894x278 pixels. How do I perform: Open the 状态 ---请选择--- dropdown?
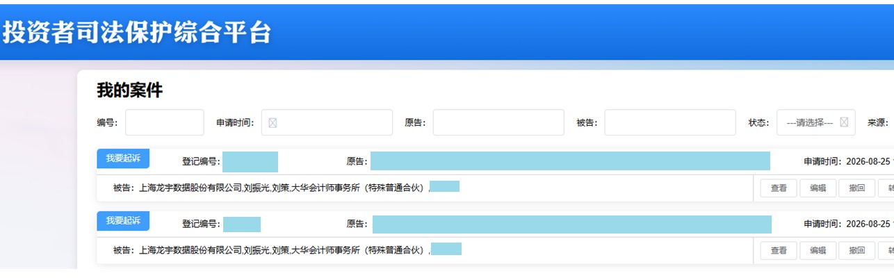pyautogui.click(x=816, y=122)
